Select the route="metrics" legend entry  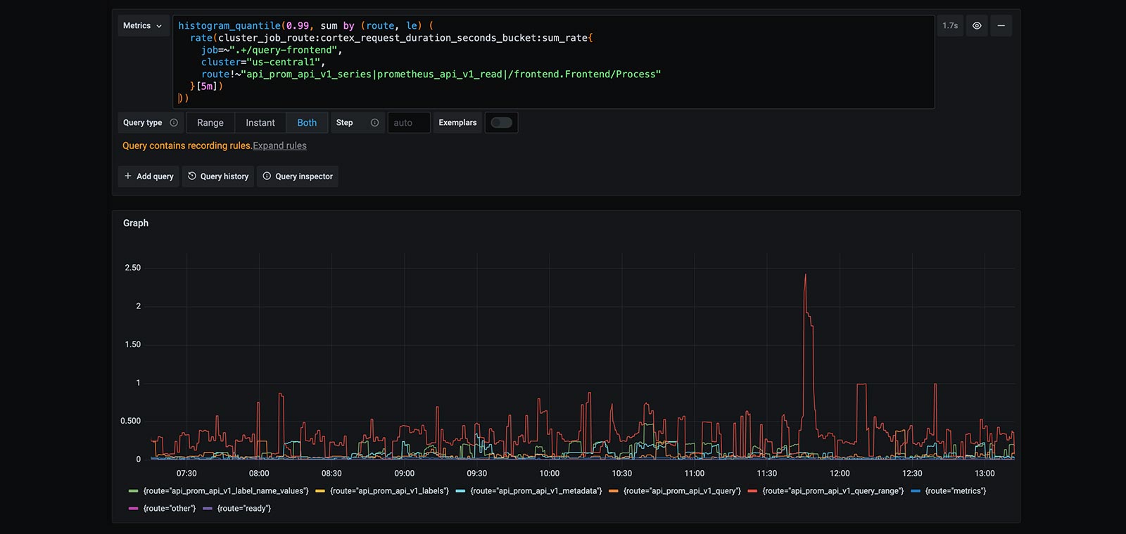[x=955, y=491]
